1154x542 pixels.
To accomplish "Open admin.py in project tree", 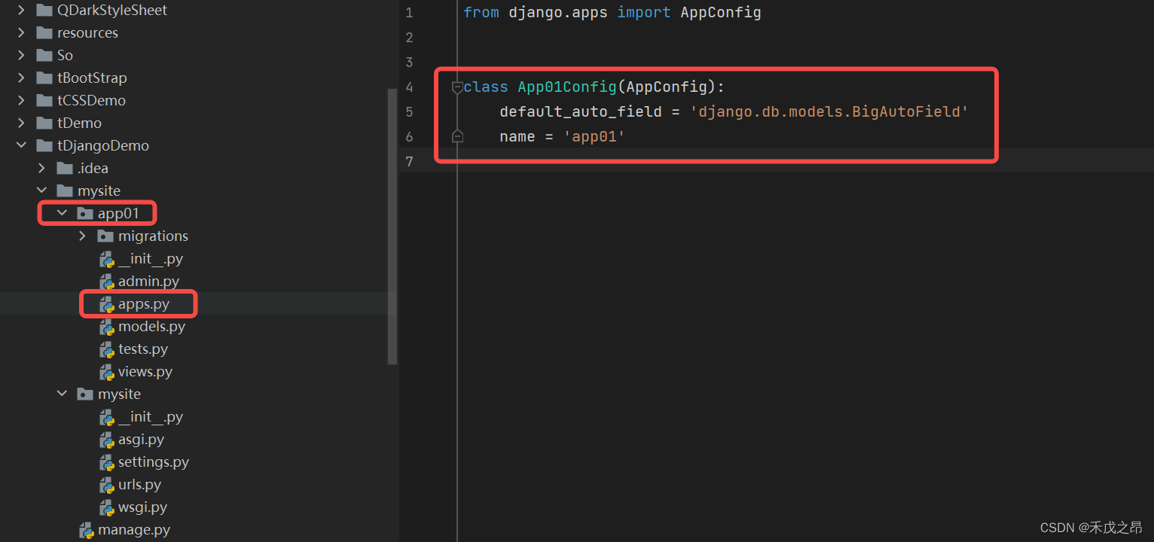I will [148, 282].
